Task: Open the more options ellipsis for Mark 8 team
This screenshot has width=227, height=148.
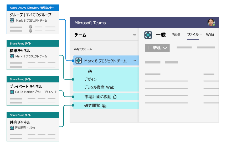Action: click(x=134, y=61)
